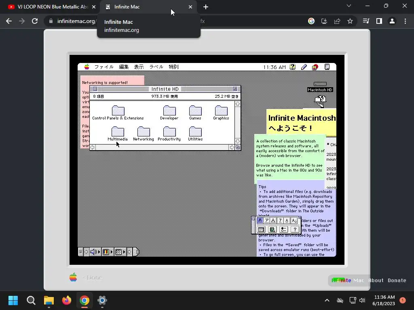Open File Explorer from the taskbar
414x310 pixels.
pyautogui.click(x=49, y=300)
